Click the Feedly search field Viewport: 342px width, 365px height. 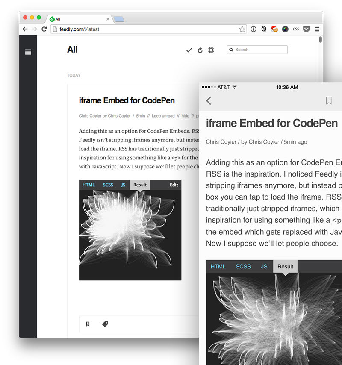[x=256, y=50]
